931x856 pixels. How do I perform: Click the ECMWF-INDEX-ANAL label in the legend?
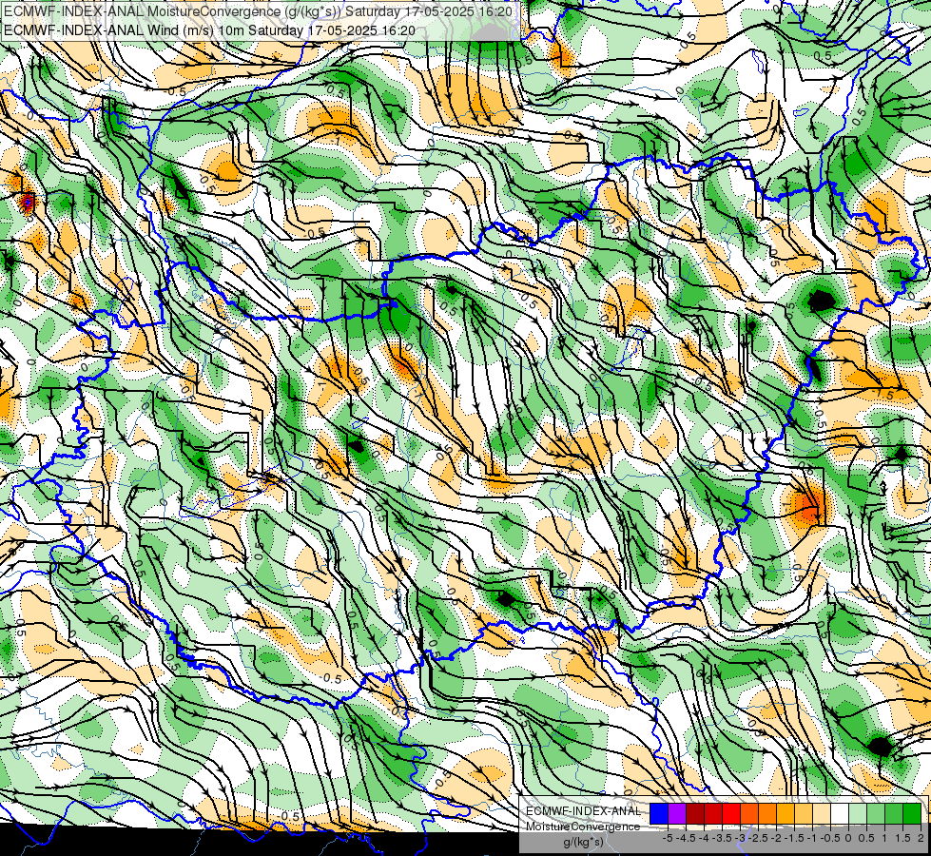click(x=584, y=811)
